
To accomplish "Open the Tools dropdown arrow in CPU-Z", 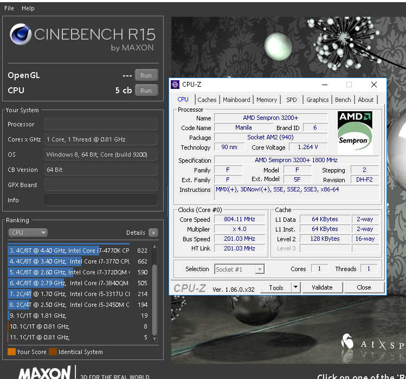I will (x=295, y=287).
